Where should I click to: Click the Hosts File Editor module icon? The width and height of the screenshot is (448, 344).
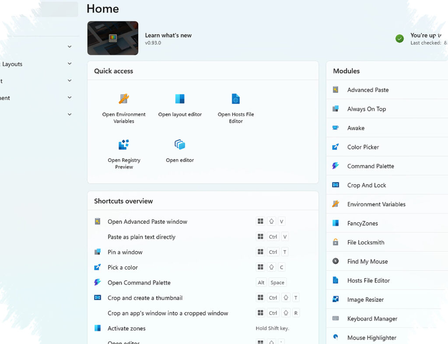(x=336, y=280)
